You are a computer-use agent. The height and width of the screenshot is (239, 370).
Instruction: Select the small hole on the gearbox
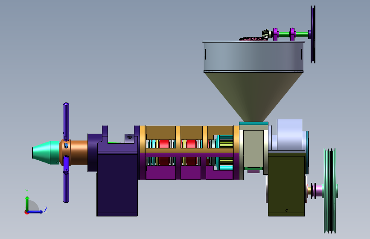287,211
